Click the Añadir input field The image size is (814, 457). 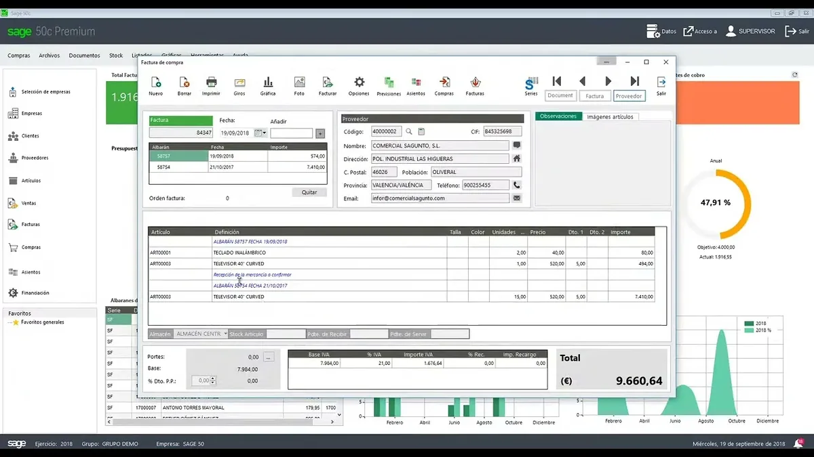click(x=292, y=133)
